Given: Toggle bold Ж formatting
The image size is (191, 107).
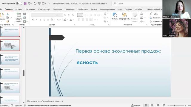Looking at the screenshot, I should pos(33,20).
